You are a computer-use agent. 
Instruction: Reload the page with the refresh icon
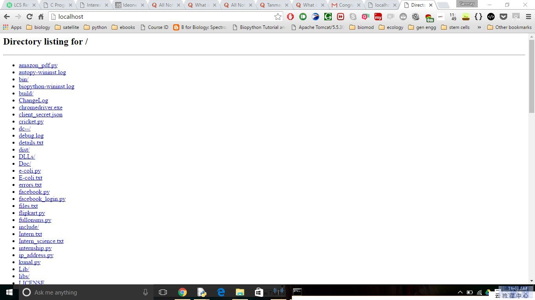(29, 17)
